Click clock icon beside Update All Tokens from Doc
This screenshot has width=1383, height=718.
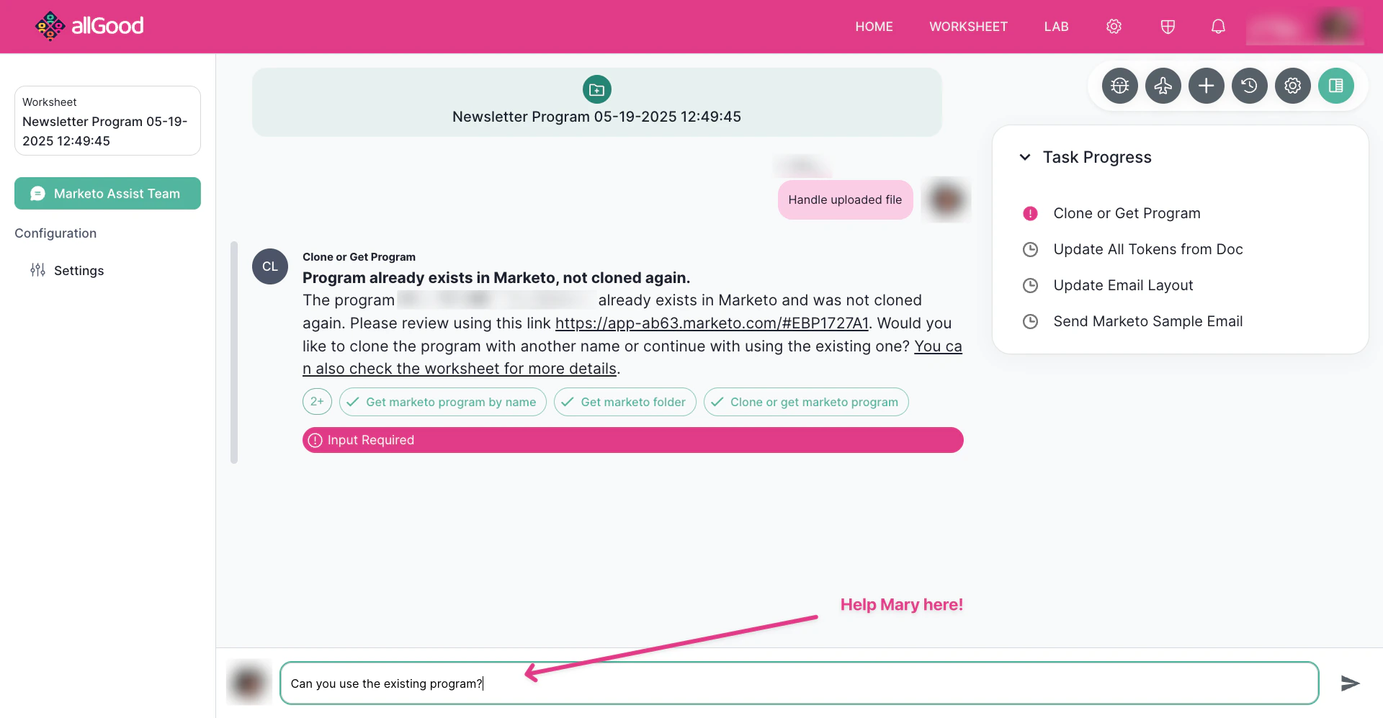[x=1030, y=249]
